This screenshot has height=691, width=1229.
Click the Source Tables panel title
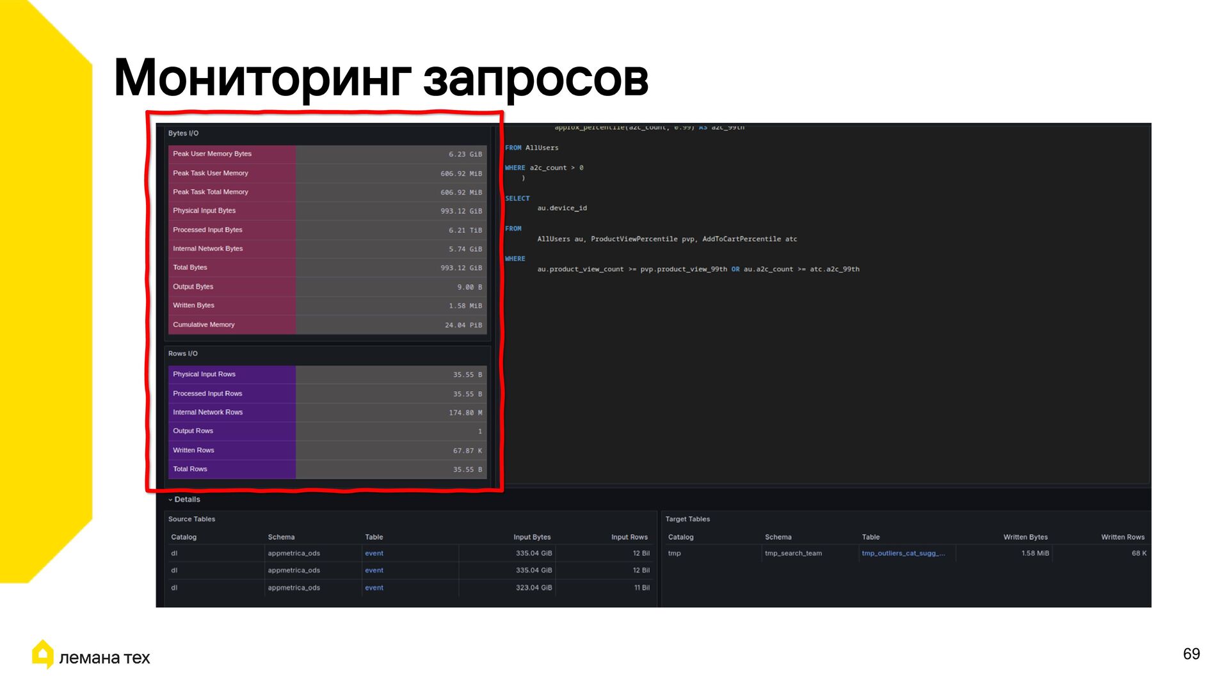coord(191,519)
